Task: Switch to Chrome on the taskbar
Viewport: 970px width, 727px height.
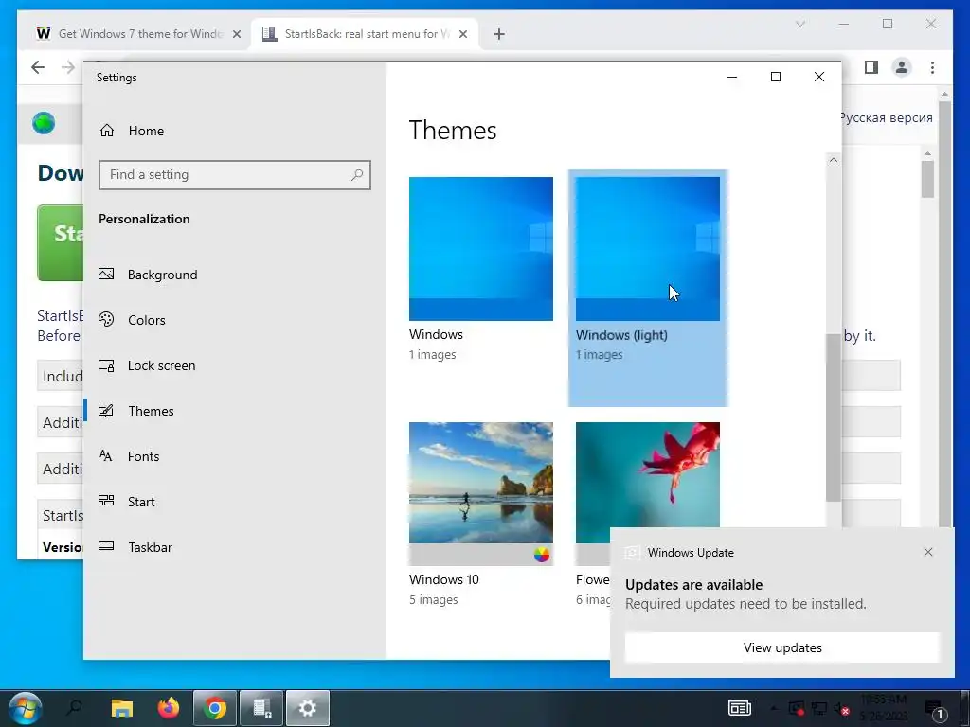Action: (215, 708)
